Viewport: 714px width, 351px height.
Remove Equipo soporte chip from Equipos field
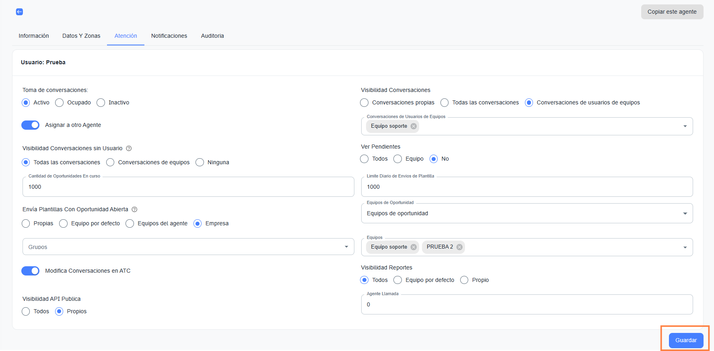pyautogui.click(x=414, y=247)
